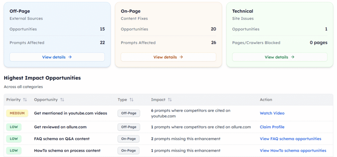Click Off-Page Prompts Affected count 22
The width and height of the screenshot is (337, 157).
(102, 42)
